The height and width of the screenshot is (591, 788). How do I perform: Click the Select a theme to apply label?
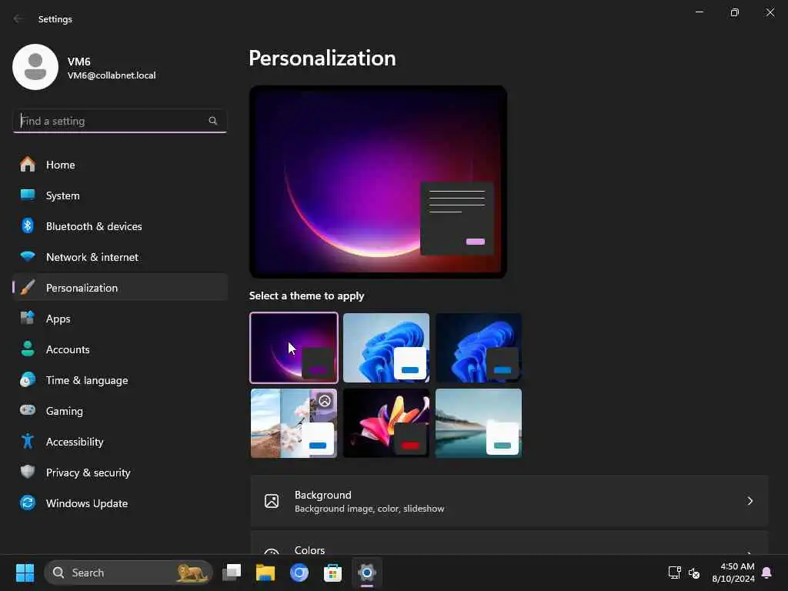point(306,295)
